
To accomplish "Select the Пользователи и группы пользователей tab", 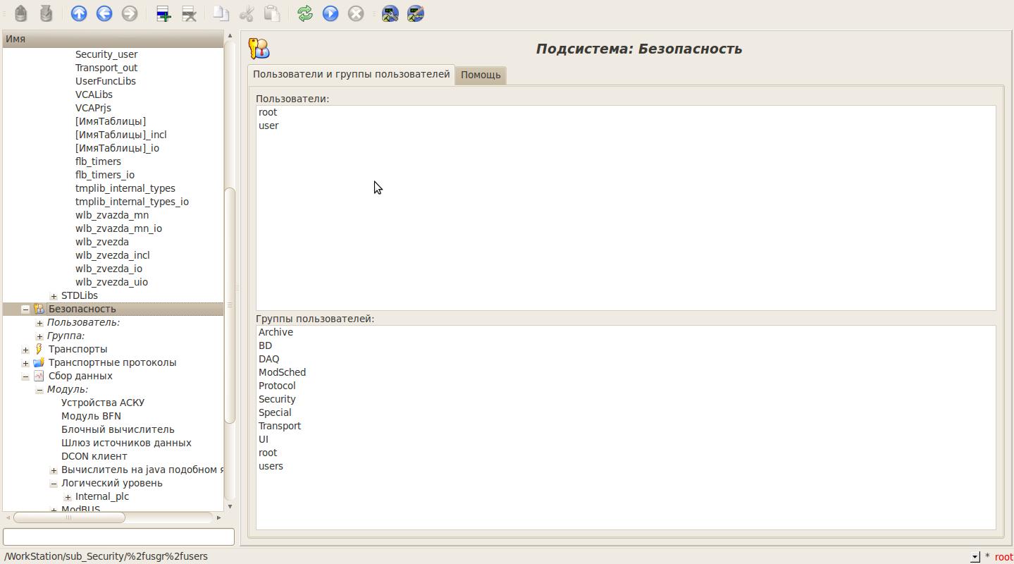I will click(x=351, y=74).
